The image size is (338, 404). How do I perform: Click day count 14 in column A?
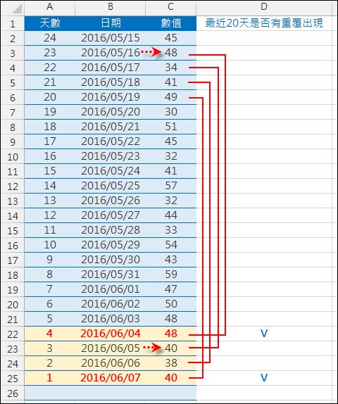[50, 186]
